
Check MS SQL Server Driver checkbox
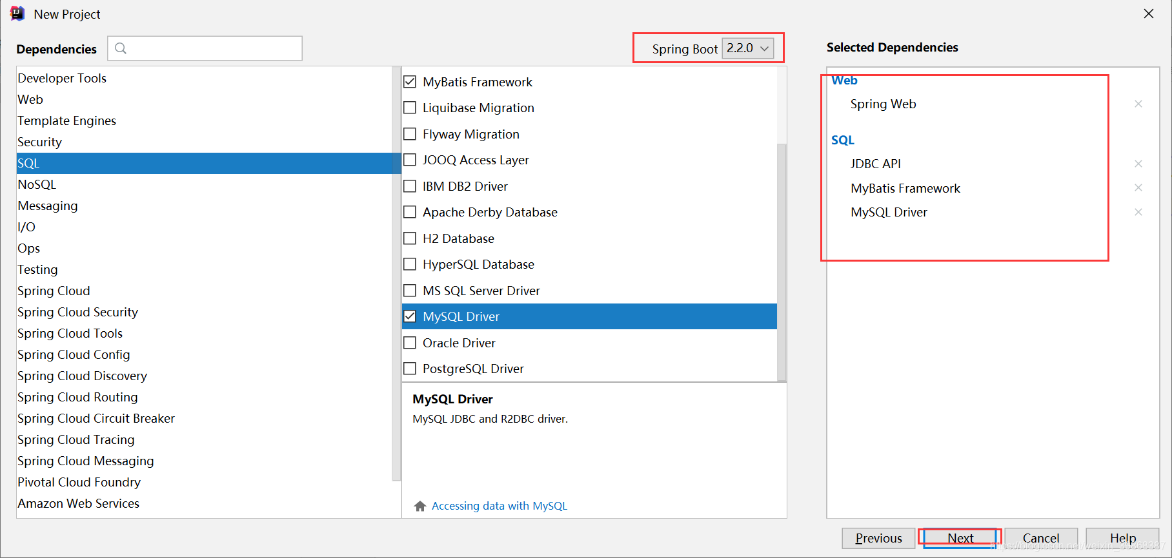pos(410,291)
